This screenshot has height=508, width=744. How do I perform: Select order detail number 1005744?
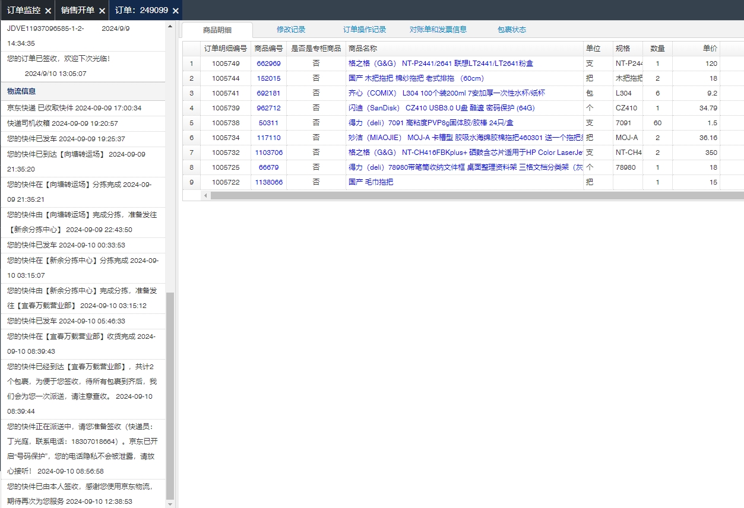pos(226,78)
